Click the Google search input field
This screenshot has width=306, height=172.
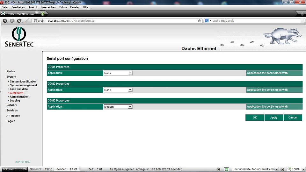coord(255,21)
